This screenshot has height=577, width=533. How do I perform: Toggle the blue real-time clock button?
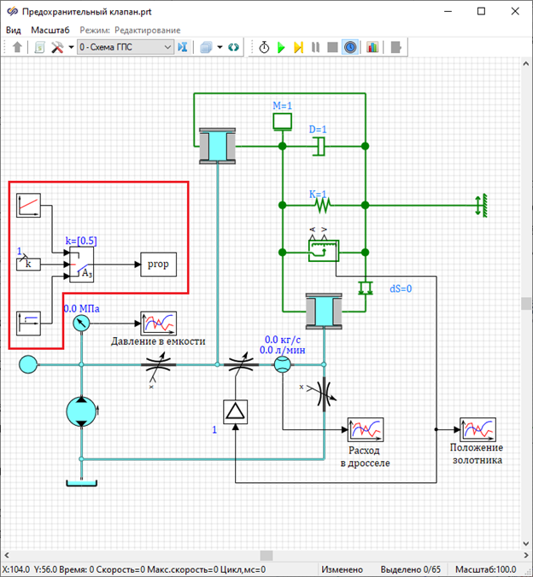click(x=349, y=48)
